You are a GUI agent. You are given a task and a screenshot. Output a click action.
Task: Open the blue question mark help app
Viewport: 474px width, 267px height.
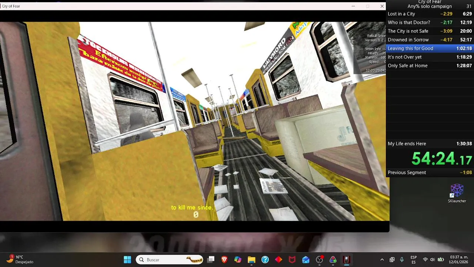point(265,260)
